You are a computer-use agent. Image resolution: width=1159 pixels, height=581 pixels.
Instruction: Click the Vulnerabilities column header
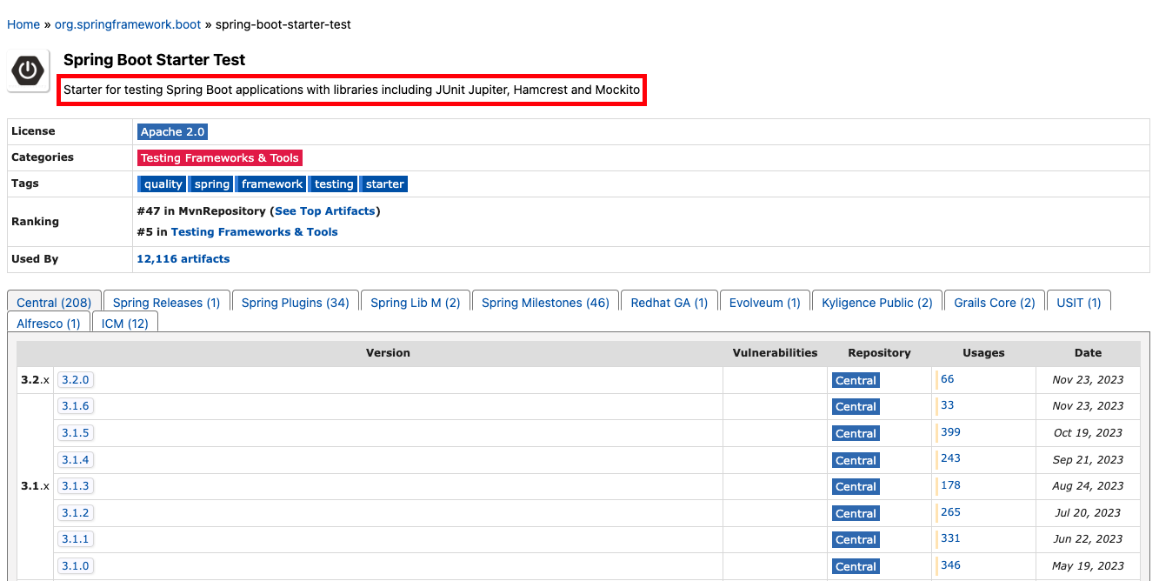click(775, 353)
